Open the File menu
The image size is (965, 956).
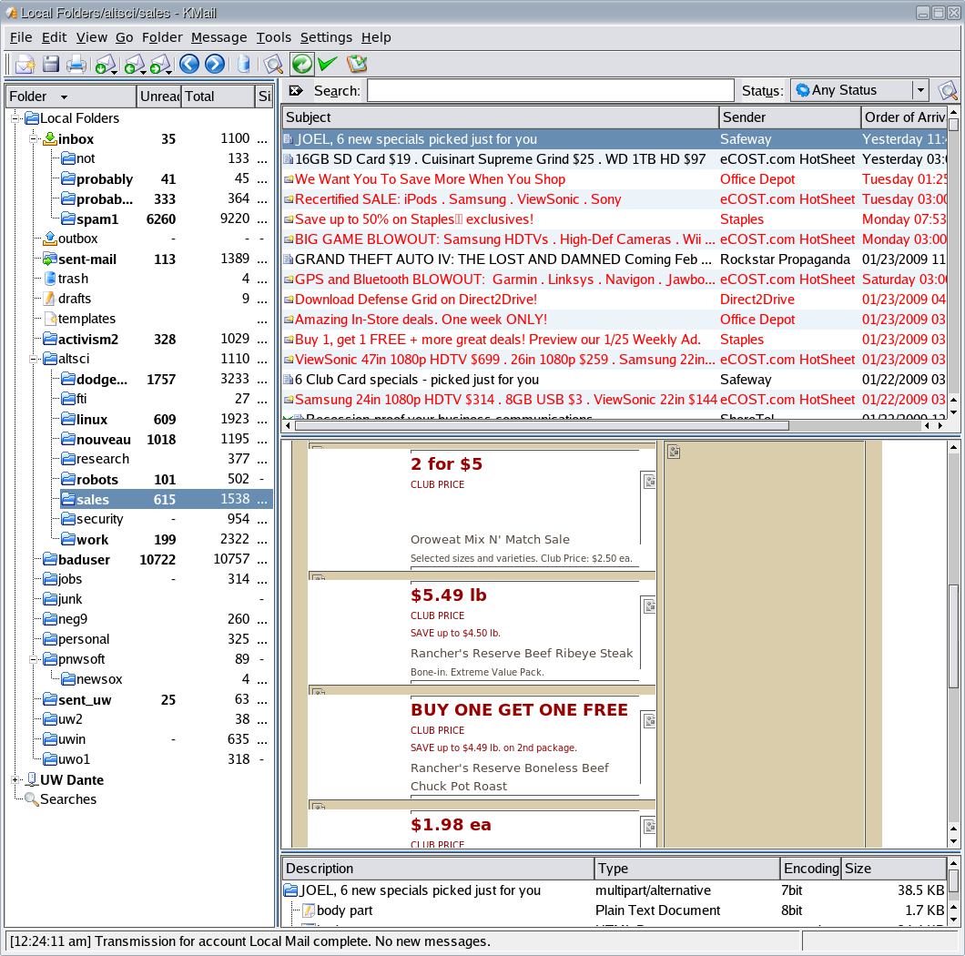click(21, 37)
